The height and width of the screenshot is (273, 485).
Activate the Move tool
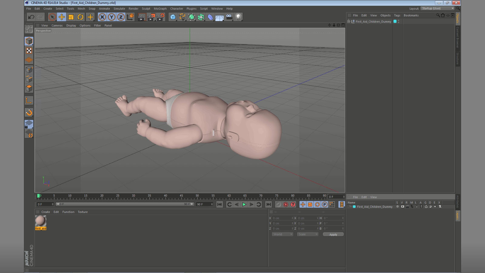62,17
